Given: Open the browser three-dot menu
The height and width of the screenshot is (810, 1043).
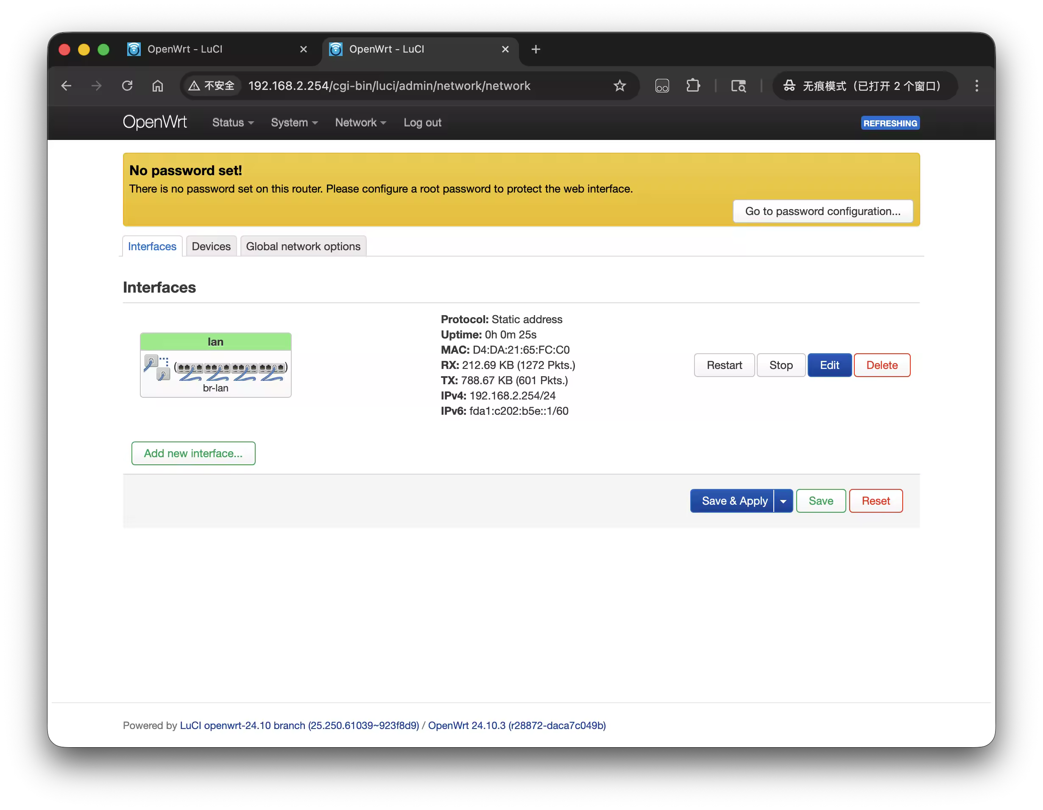Looking at the screenshot, I should point(976,86).
